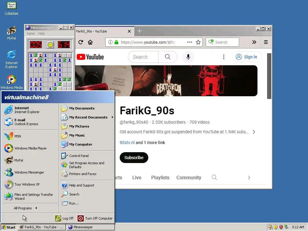Open Minesweeper Game menu
The height and width of the screenshot is (231, 308).
pyautogui.click(x=31, y=33)
